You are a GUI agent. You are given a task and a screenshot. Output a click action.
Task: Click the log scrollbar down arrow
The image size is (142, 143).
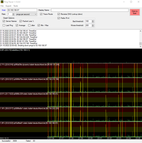(x=141, y=46)
